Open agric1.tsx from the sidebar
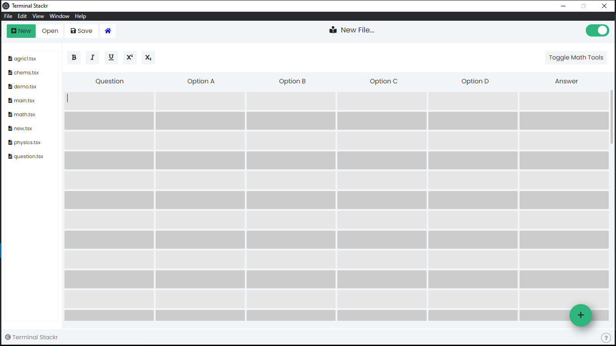616x346 pixels. (25, 59)
